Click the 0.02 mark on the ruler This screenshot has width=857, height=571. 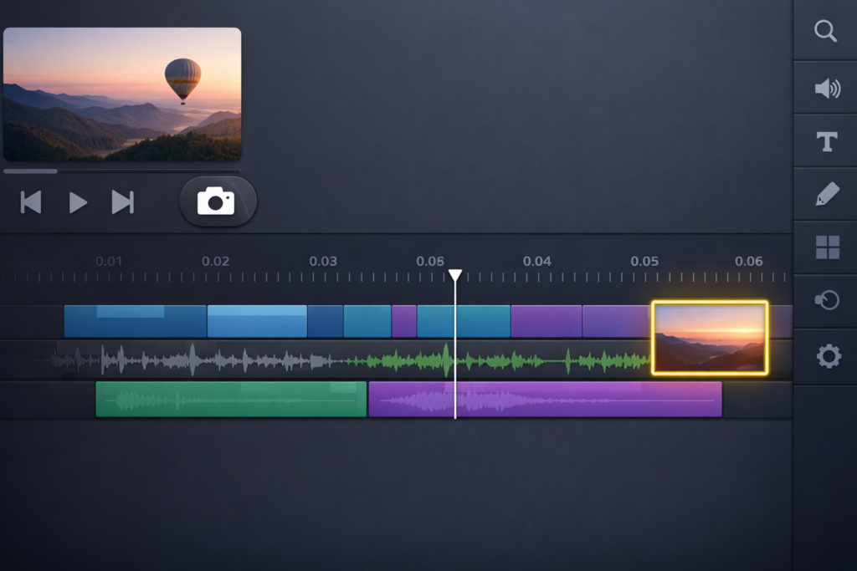click(215, 262)
